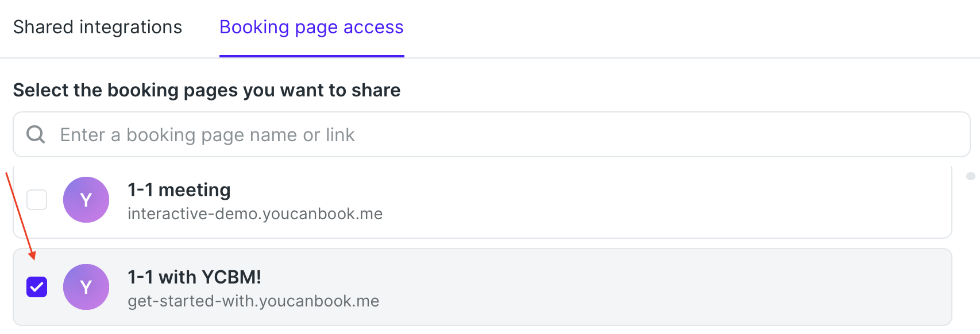Click empty area of the 1-1 meeting row
980x334 pixels.
(x=632, y=201)
